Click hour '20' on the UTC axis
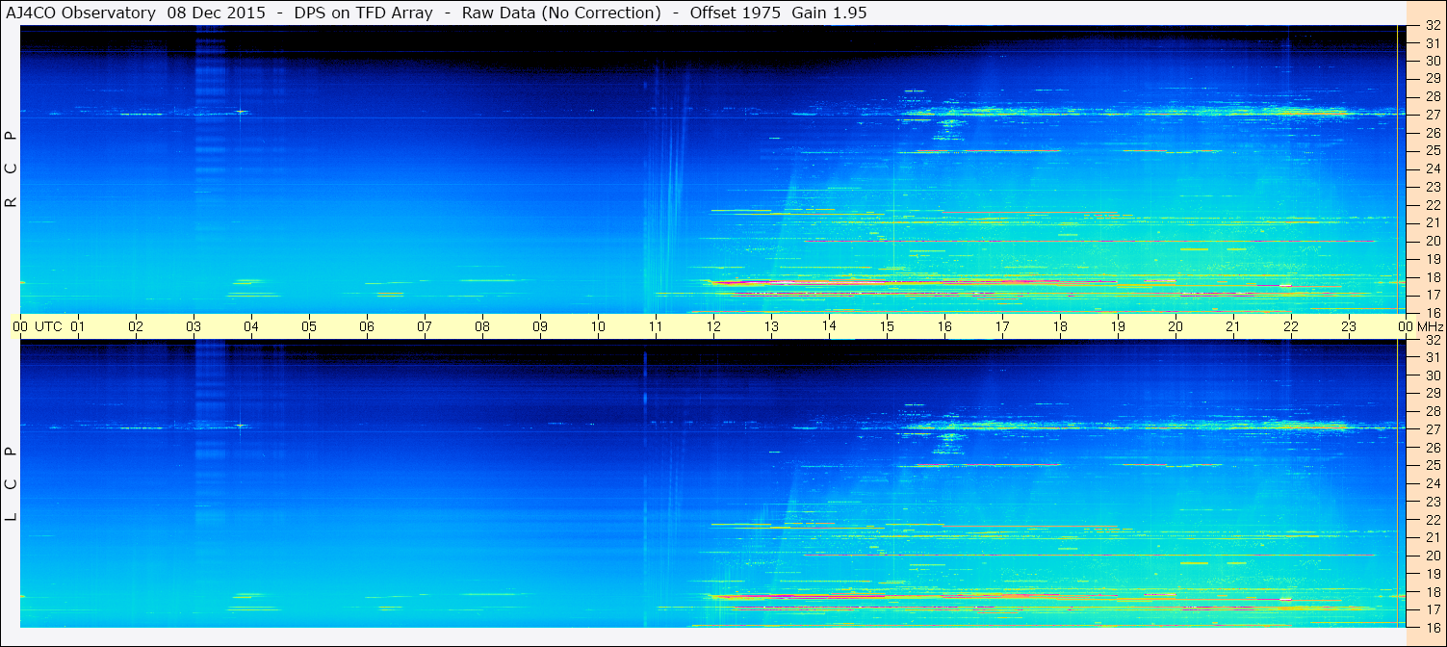 click(1176, 327)
